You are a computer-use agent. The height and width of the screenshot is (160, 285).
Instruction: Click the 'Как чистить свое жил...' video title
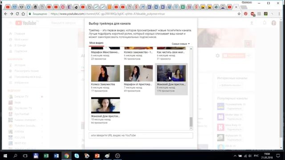tap(171, 52)
